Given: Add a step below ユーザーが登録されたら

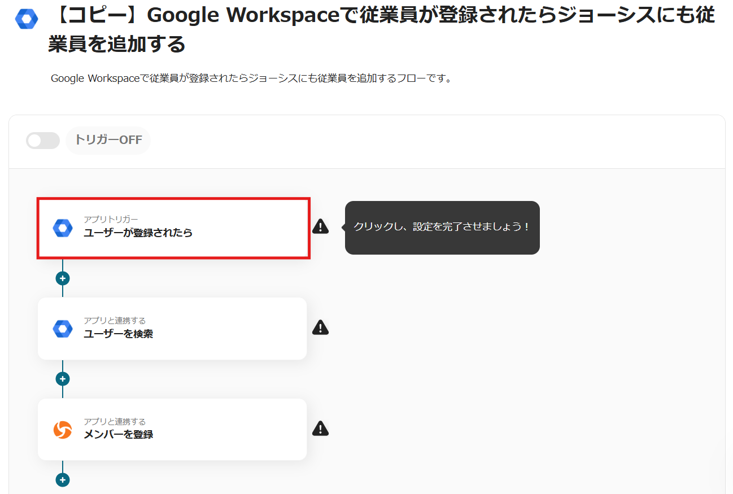Looking at the screenshot, I should click(63, 278).
